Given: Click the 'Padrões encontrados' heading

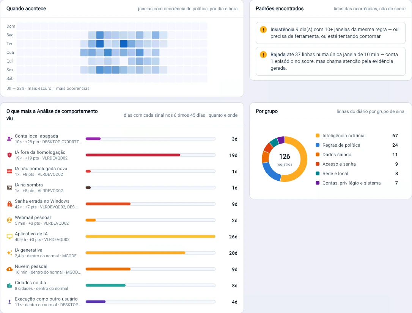Looking at the screenshot, I should [x=280, y=9].
